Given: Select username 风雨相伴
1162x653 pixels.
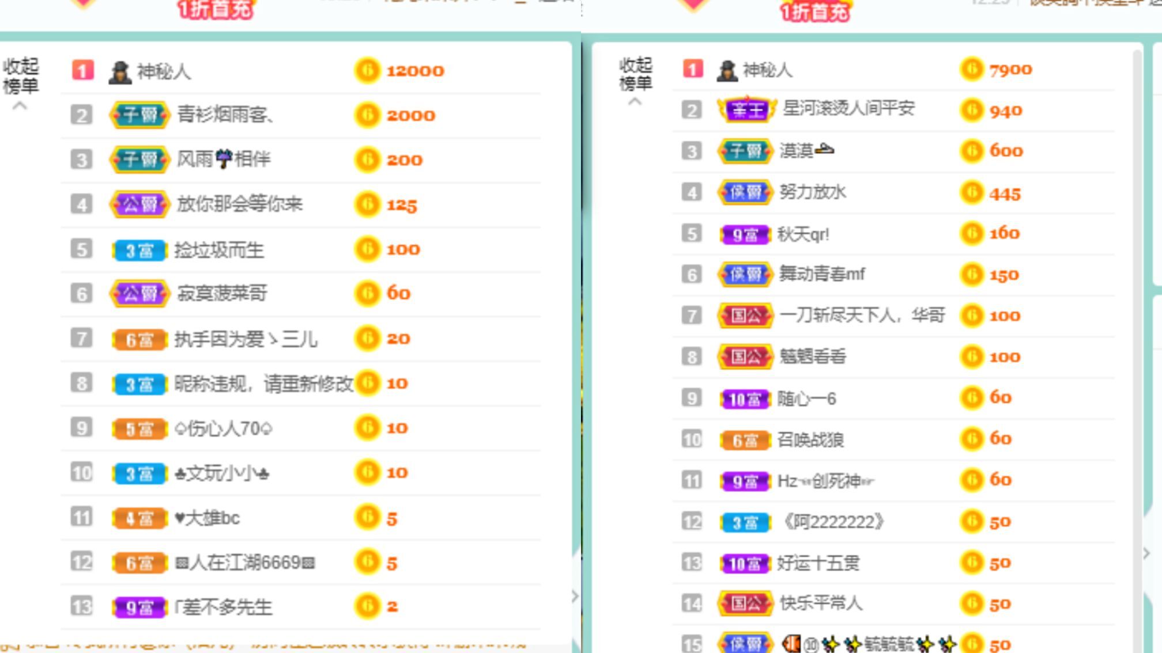Looking at the screenshot, I should pos(224,159).
